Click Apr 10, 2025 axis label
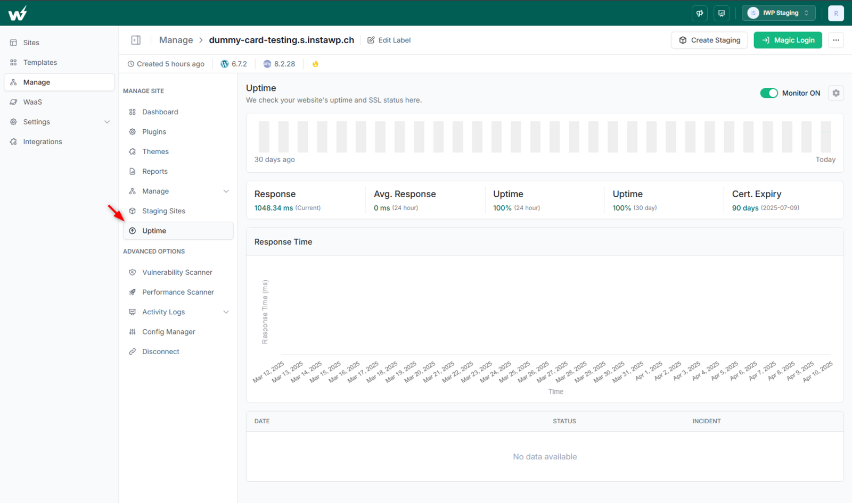The image size is (852, 503). (818, 372)
